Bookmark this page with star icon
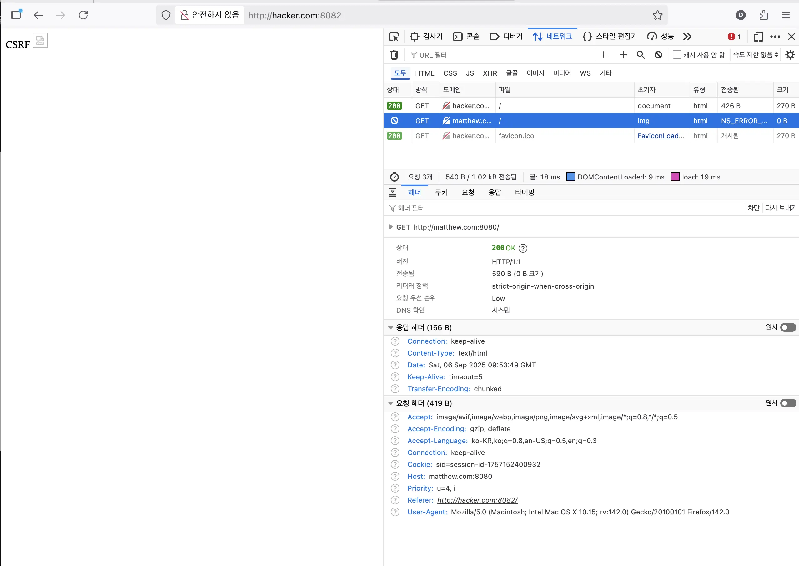Screen dimensions: 799x566 657,15
